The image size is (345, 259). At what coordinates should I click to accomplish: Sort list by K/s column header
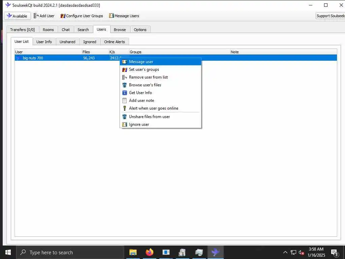[x=119, y=52]
